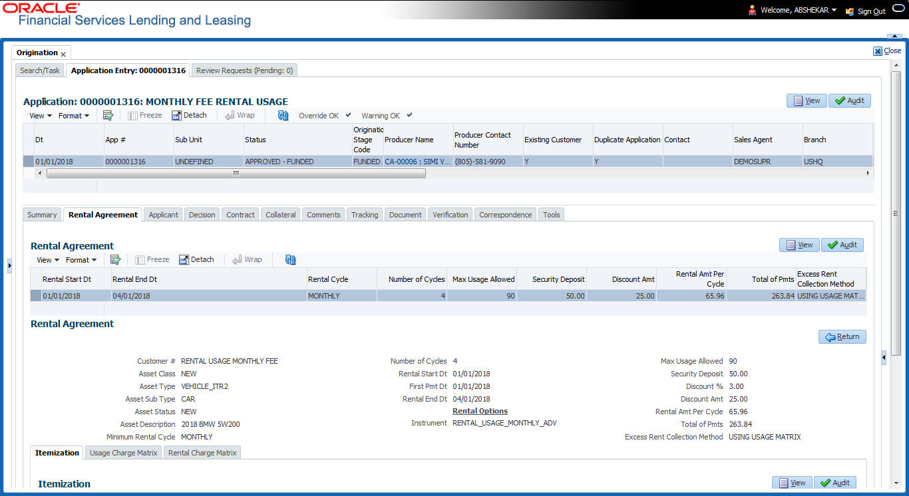Close the Origination tab with its X icon
Image resolution: width=909 pixels, height=496 pixels.
(x=63, y=54)
